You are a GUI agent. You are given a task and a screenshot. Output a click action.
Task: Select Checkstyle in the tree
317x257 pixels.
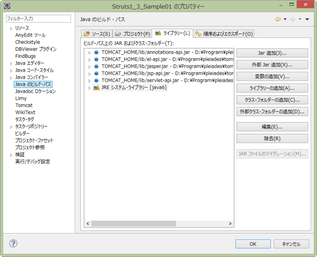(x=28, y=42)
